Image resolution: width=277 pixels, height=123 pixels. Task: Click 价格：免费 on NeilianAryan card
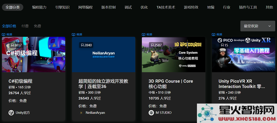pos(88,106)
